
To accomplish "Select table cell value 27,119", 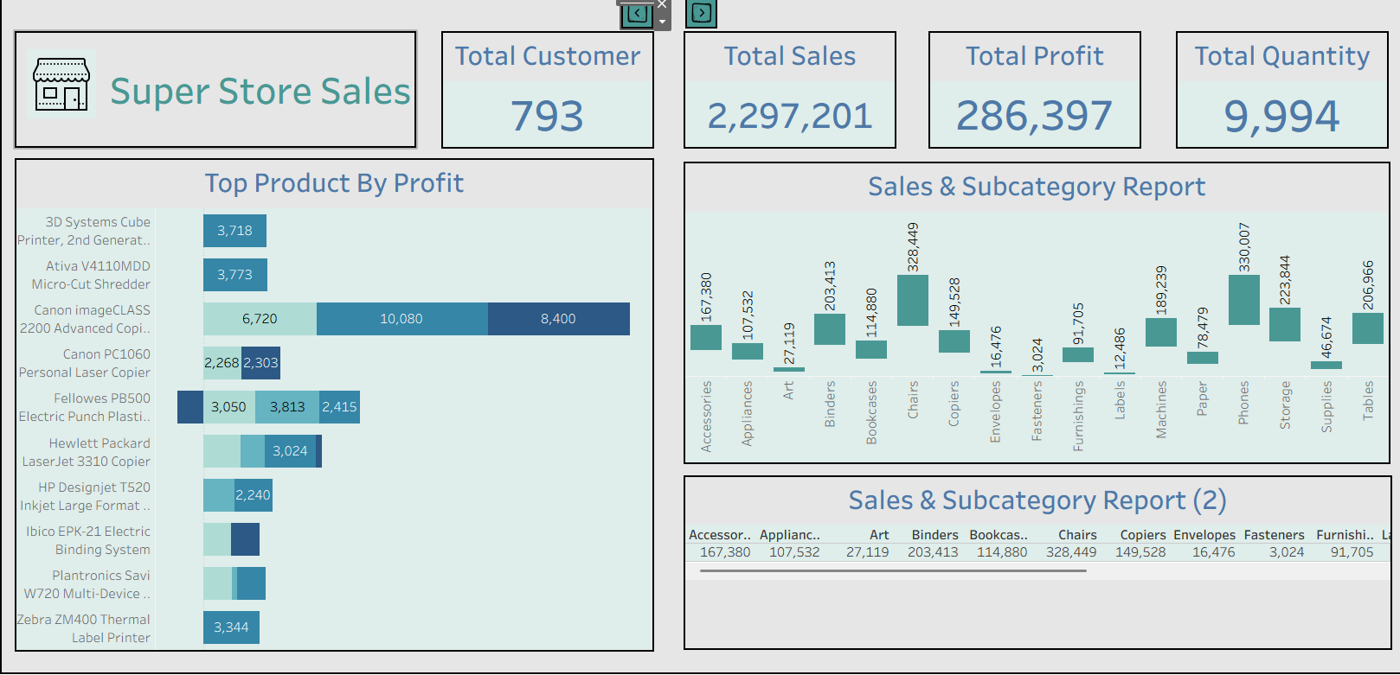I will 868,552.
